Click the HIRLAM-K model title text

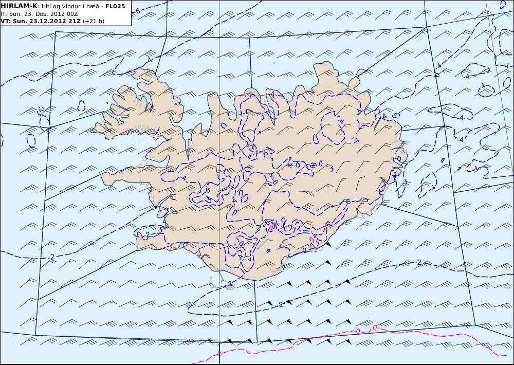coord(19,6)
